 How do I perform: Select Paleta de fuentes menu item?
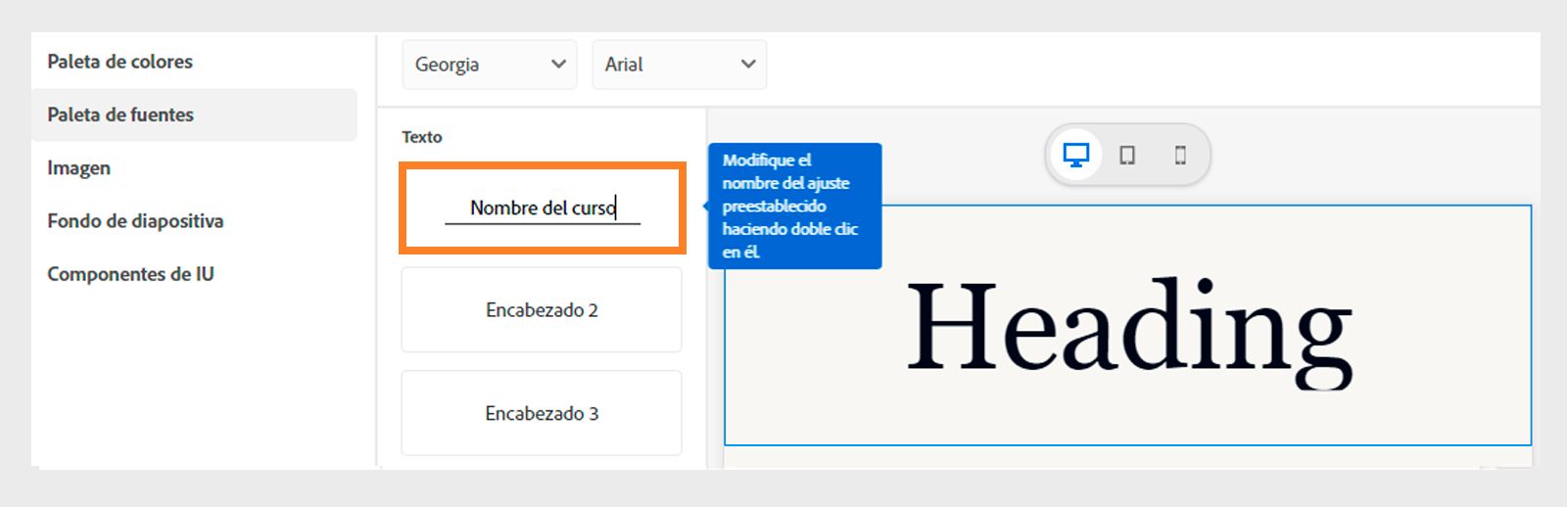pyautogui.click(x=120, y=115)
